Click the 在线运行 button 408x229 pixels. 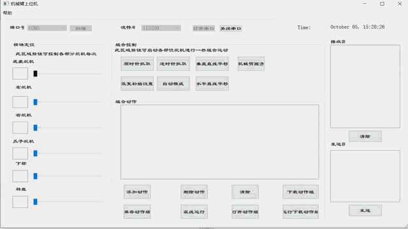[194, 212]
